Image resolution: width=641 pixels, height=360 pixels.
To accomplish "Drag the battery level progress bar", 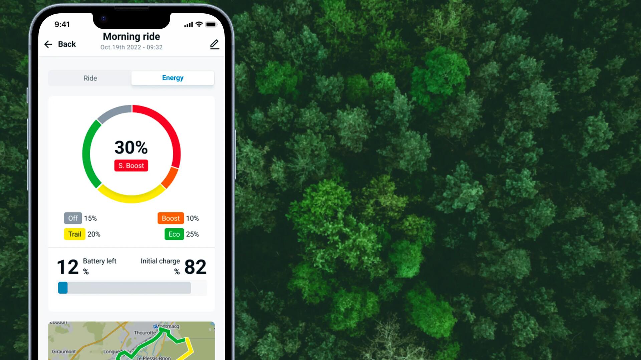I will [63, 288].
